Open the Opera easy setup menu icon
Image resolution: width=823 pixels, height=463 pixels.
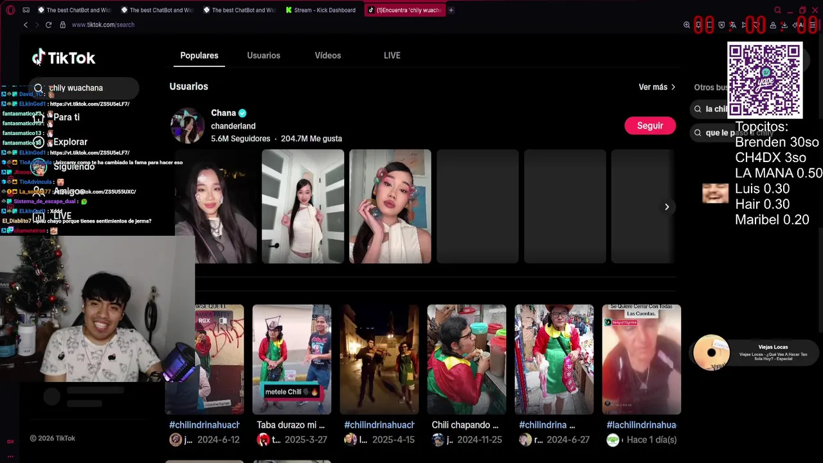(x=812, y=25)
